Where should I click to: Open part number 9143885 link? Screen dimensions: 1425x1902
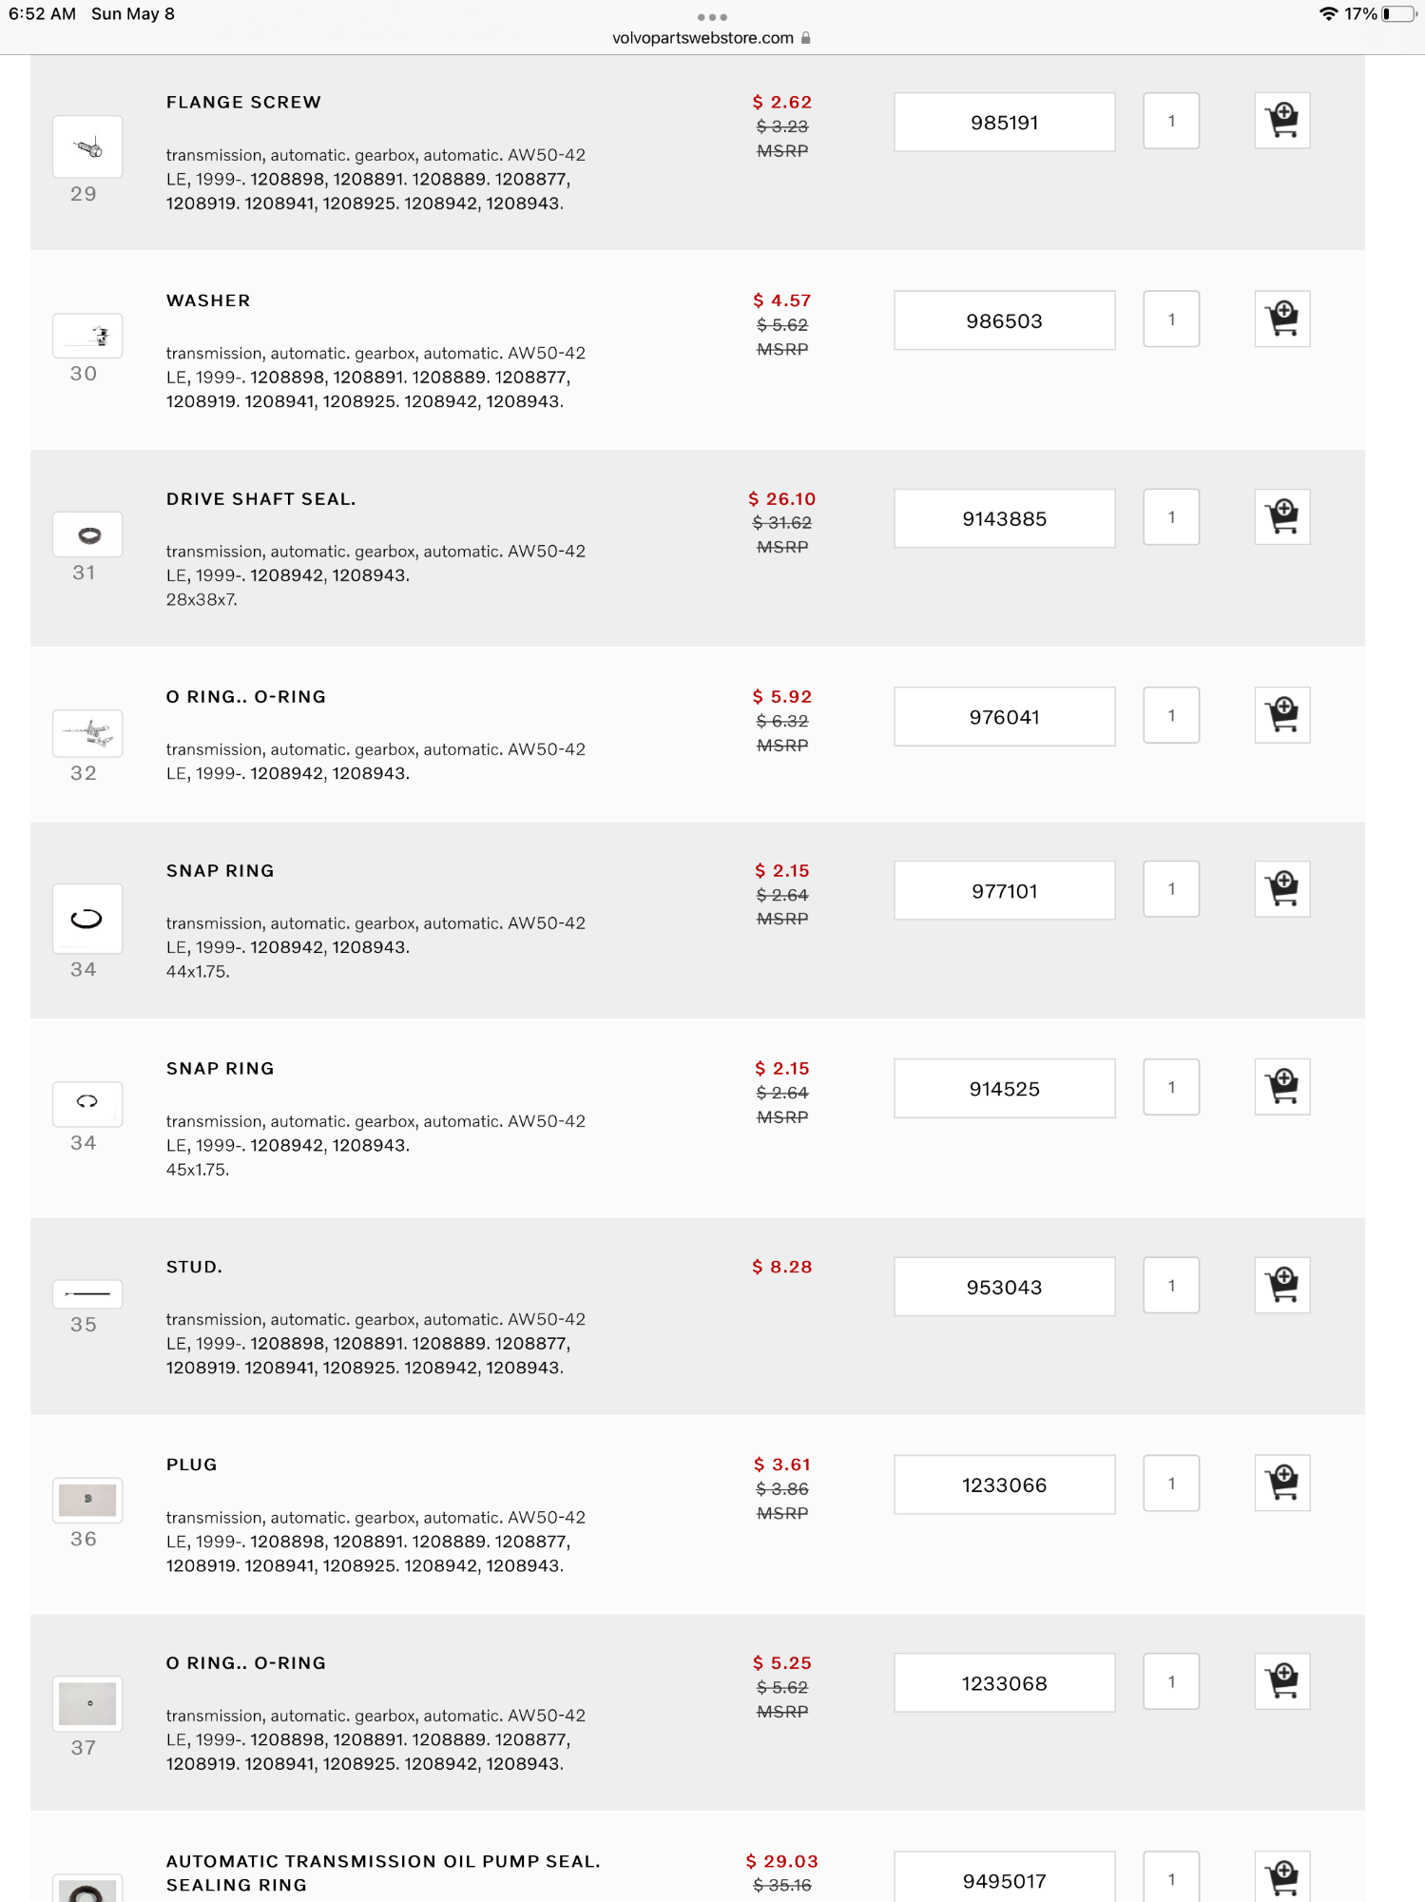tap(1004, 519)
